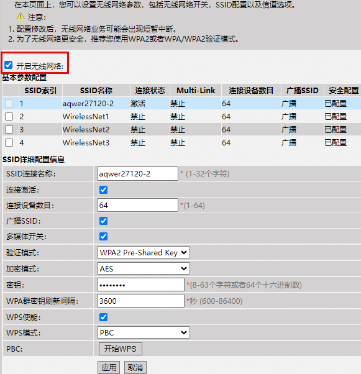Screen dimensions: 361x374
Task: Select the WirelessNet3 row checkbox
Action: 9,143
